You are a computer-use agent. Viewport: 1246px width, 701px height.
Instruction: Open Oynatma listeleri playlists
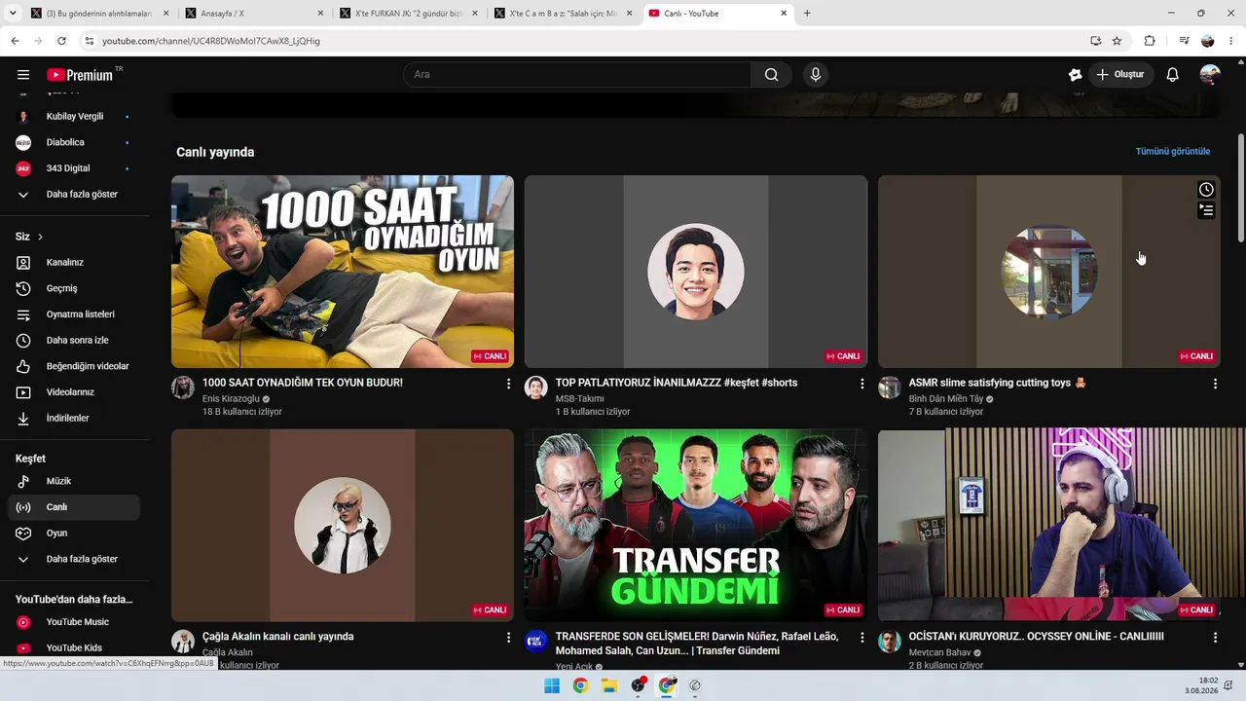(73, 314)
